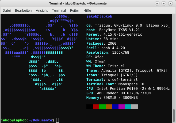
Task: Click the Icons line Trisquel [GTK2/3]
Action: [x=112, y=75]
